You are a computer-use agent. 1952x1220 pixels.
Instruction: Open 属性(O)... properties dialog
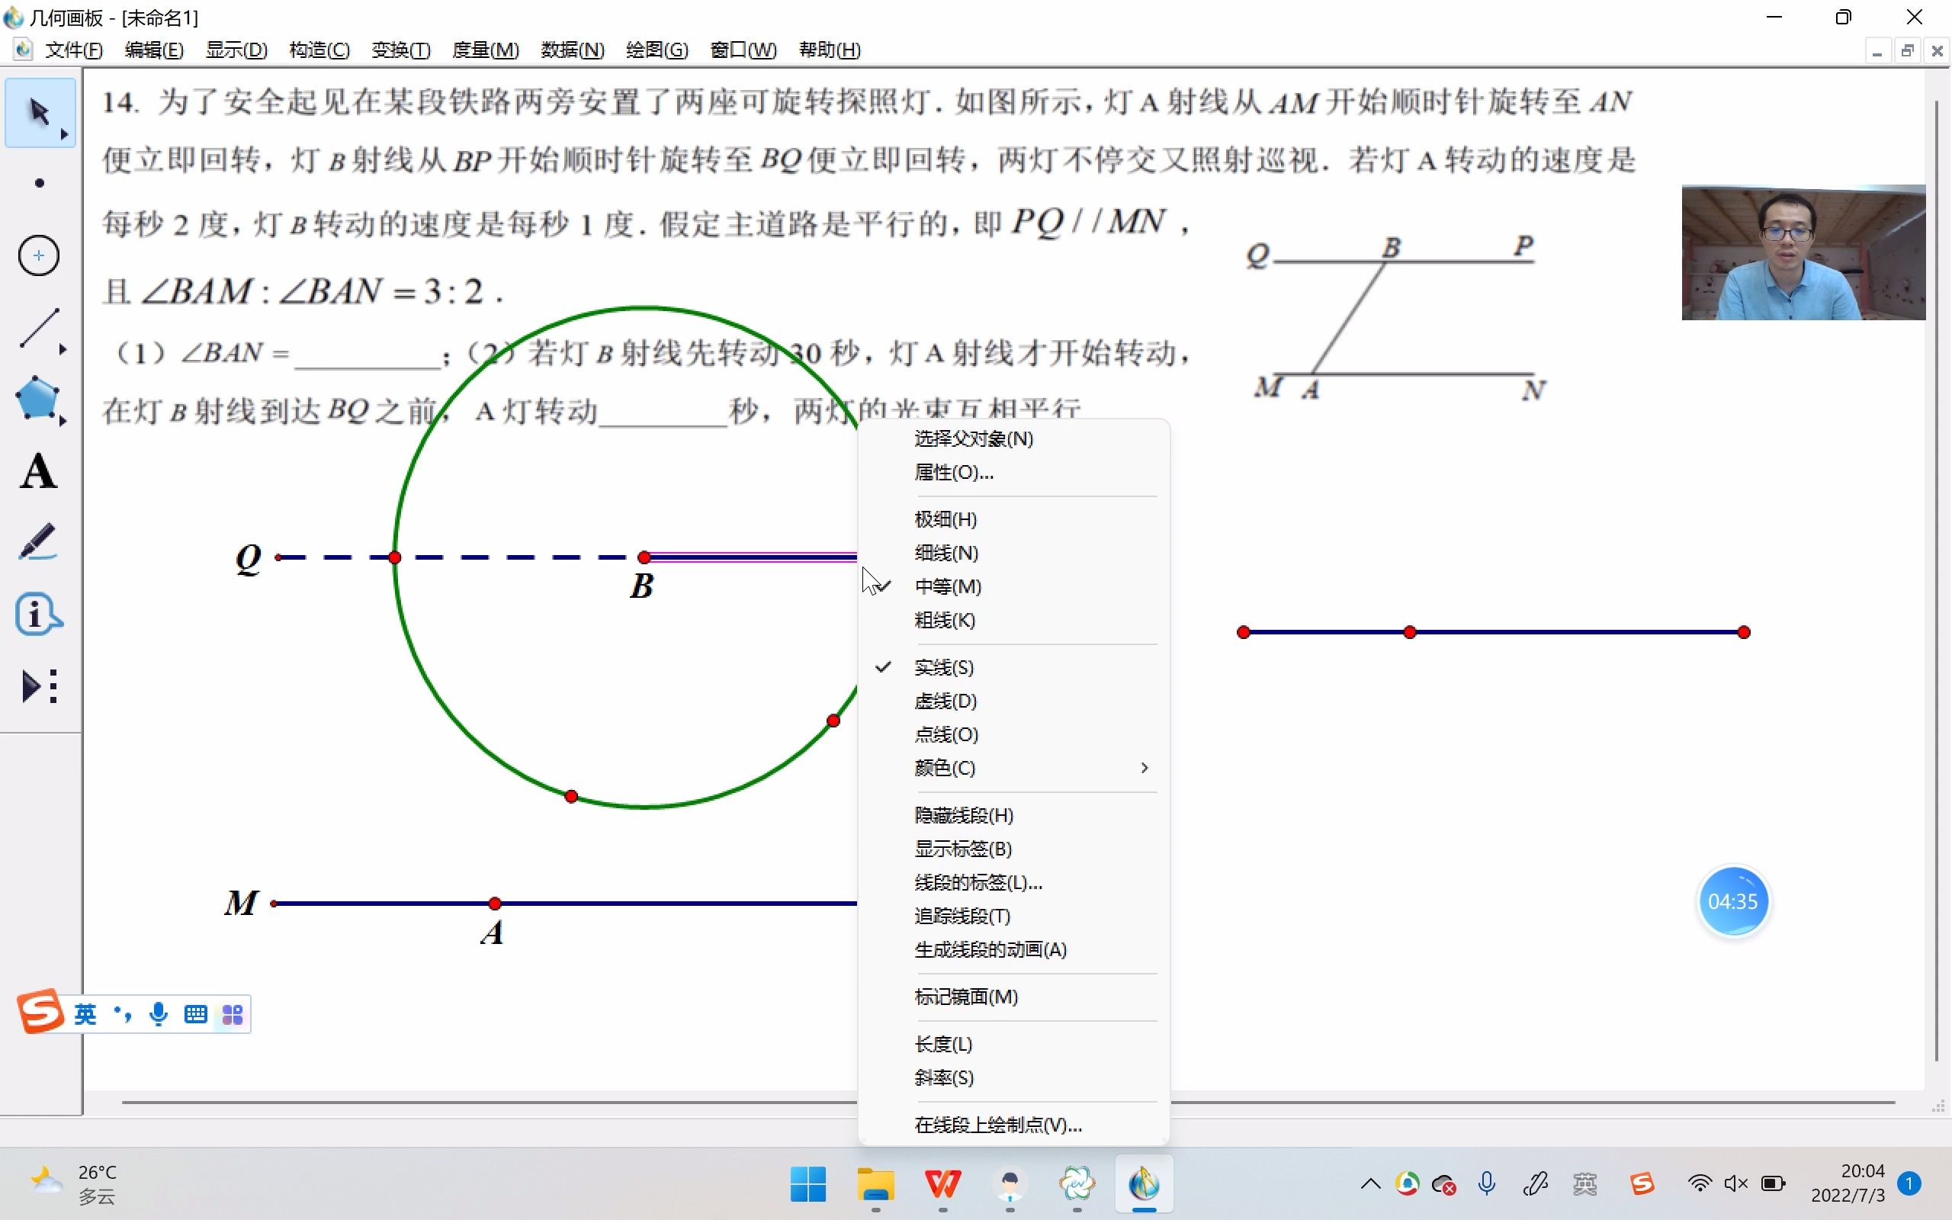[952, 473]
